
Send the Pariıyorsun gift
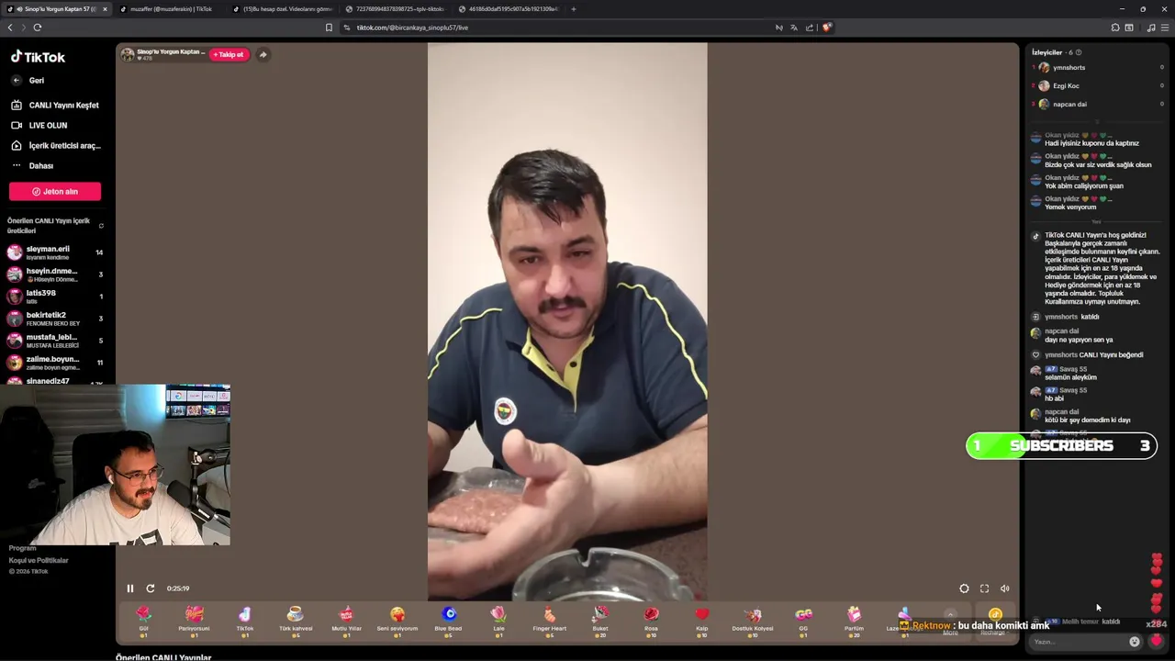coord(194,621)
